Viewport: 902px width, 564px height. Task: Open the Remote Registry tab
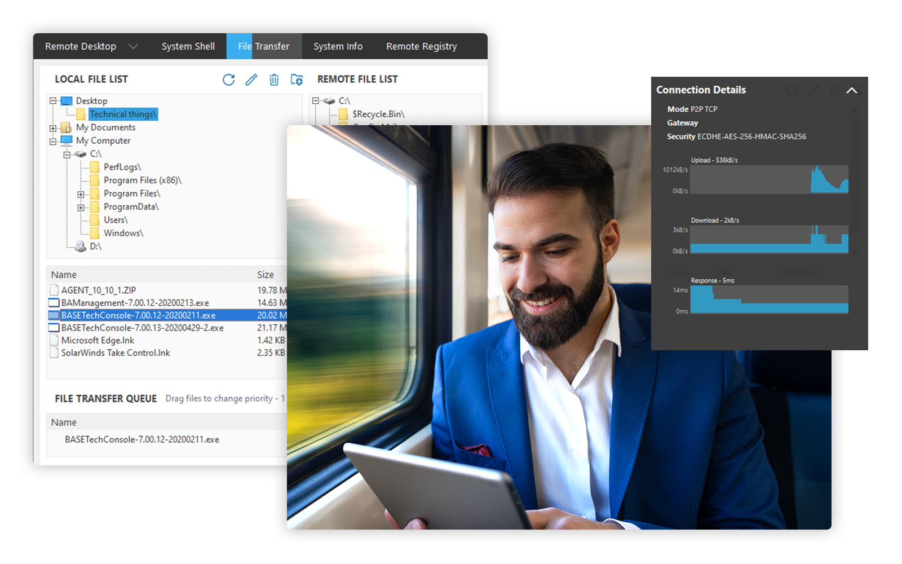point(421,46)
